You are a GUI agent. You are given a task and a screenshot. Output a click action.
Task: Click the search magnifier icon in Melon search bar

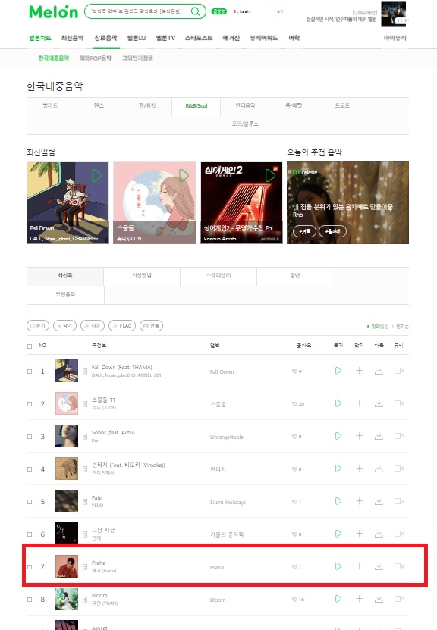point(196,11)
